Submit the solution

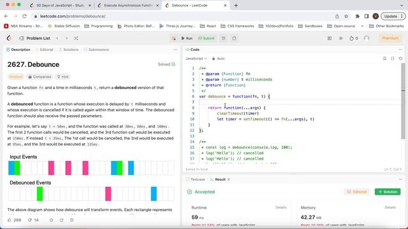207,38
